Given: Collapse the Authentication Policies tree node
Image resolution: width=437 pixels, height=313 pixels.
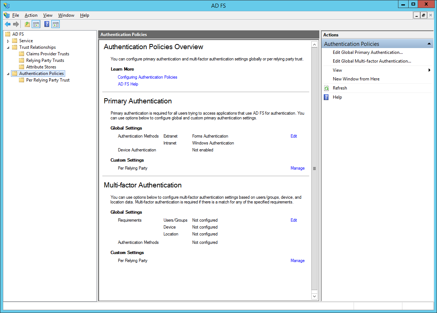Looking at the screenshot, I should (x=8, y=74).
